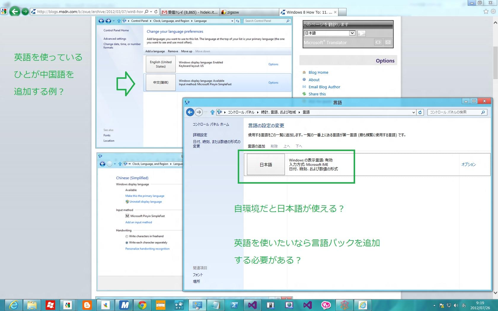
Task: Click the red Windows flag taskbar icon
Action: click(x=50, y=305)
